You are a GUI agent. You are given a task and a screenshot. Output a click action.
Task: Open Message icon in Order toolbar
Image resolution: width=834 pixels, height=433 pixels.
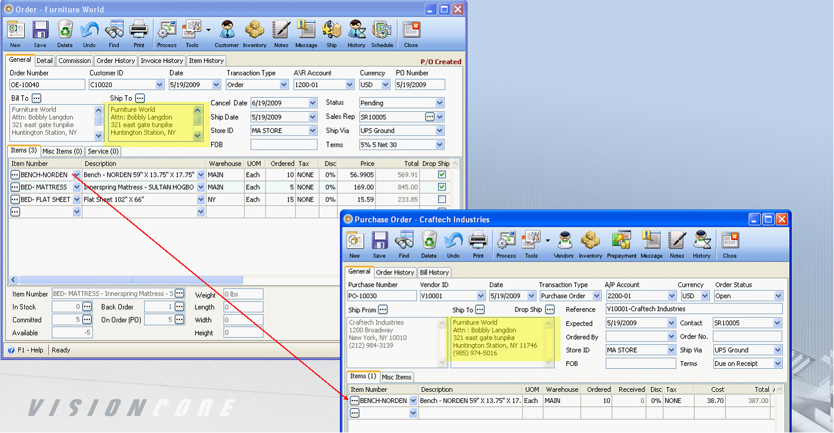306,29
